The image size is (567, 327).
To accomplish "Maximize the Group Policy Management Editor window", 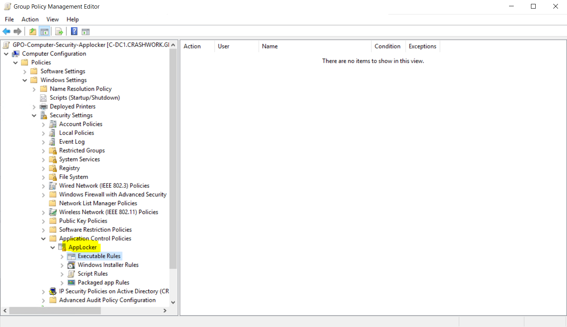I will tap(533, 6).
